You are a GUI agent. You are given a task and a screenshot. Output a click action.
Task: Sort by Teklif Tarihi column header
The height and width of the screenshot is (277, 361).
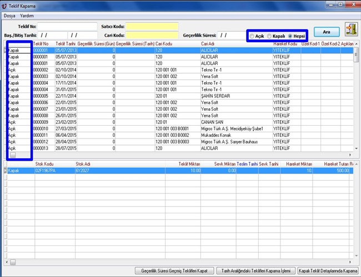(66, 44)
